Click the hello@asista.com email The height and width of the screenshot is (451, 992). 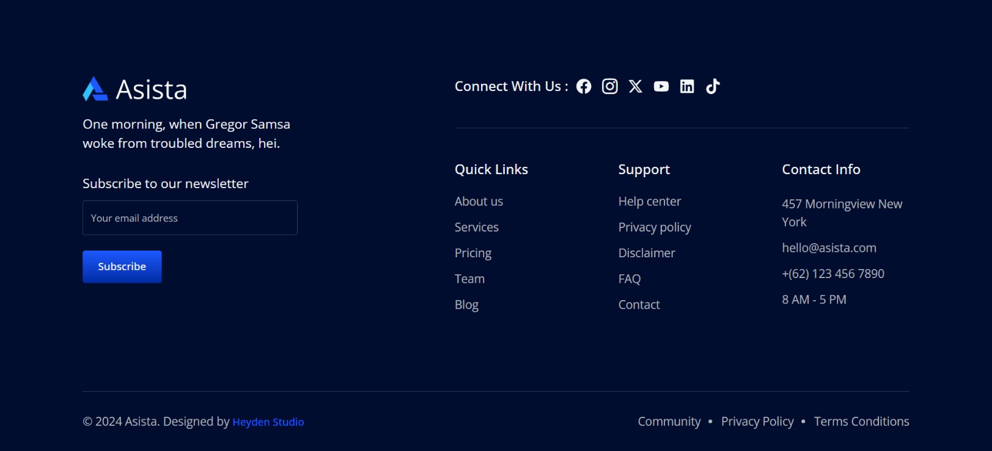click(829, 248)
